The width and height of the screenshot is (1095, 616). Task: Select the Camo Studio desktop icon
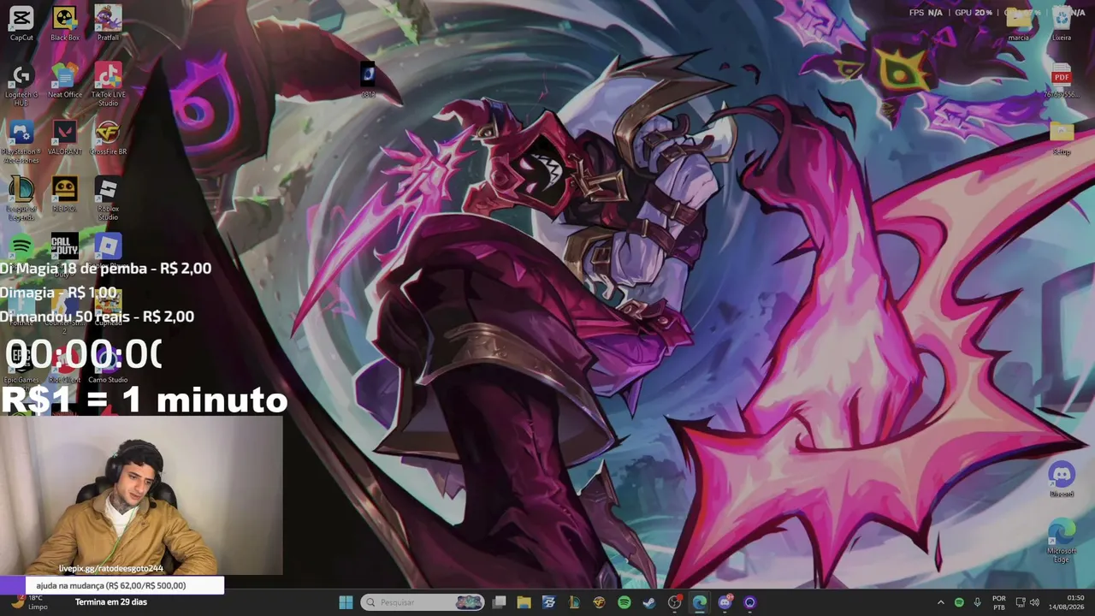coord(108,365)
